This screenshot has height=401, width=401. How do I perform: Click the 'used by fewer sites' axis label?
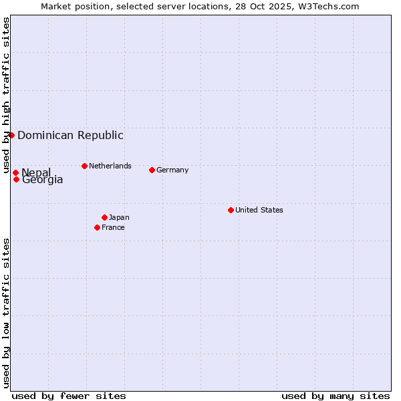pos(69,396)
